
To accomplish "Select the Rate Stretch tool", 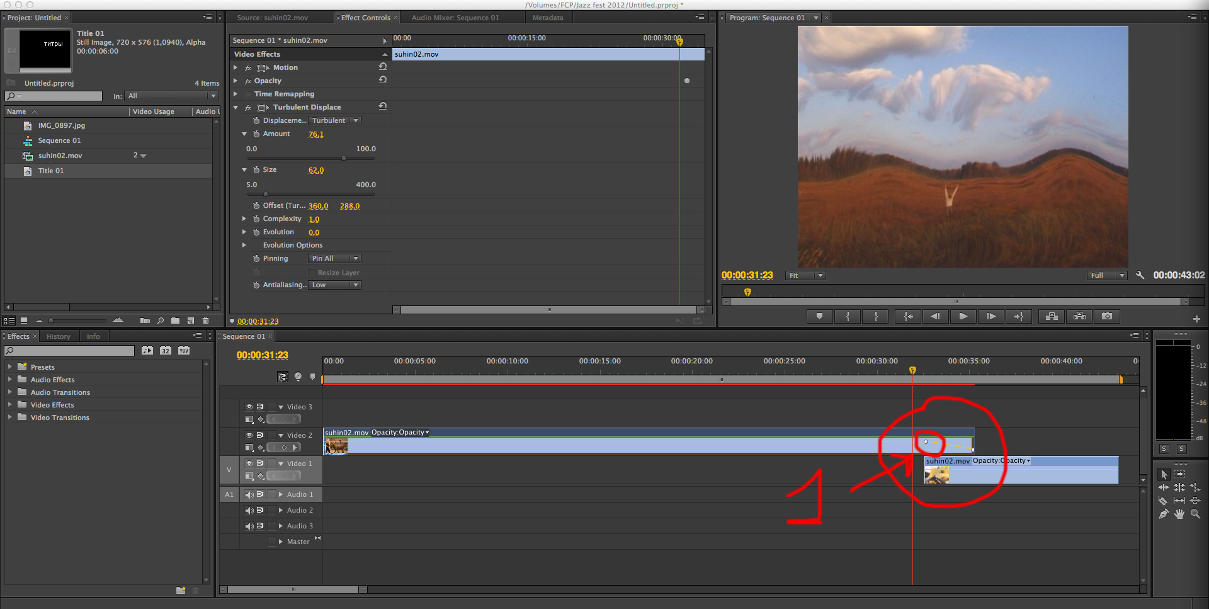I will coord(1195,487).
